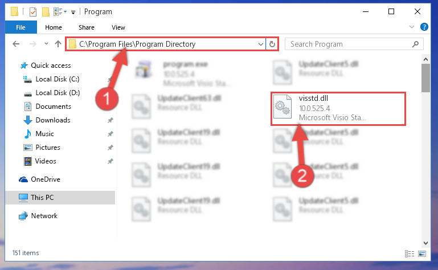Open the Help question mark icon
Viewport: 438px width, 270px height.
424,27
